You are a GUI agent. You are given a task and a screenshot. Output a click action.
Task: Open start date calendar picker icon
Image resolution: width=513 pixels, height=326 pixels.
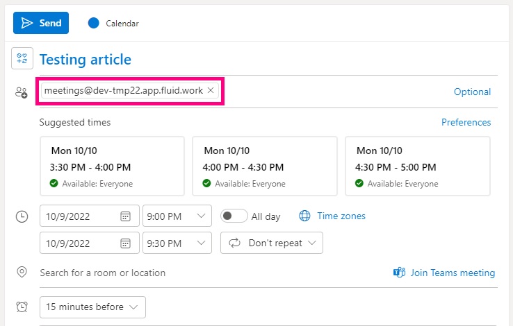[125, 216]
